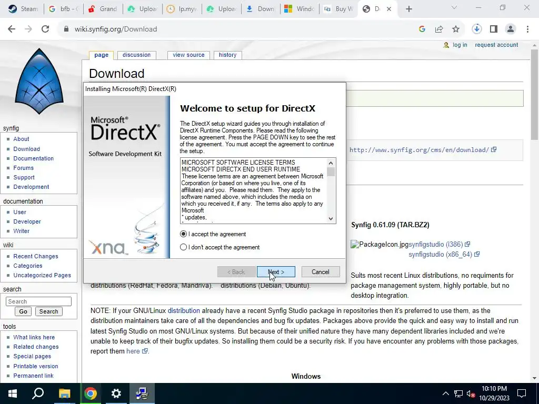Toggle Chrome side panel icon

pos(494,29)
